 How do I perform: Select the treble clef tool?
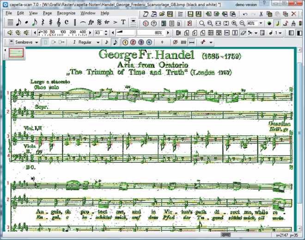click(x=59, y=22)
